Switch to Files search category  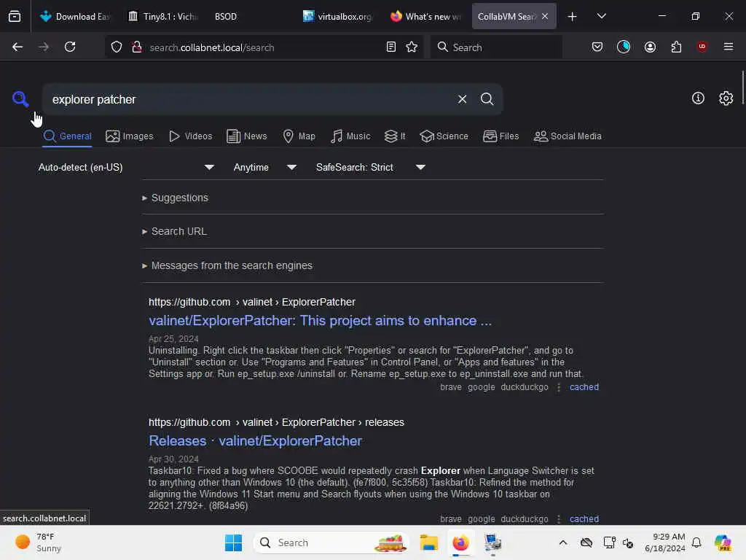pyautogui.click(x=500, y=136)
